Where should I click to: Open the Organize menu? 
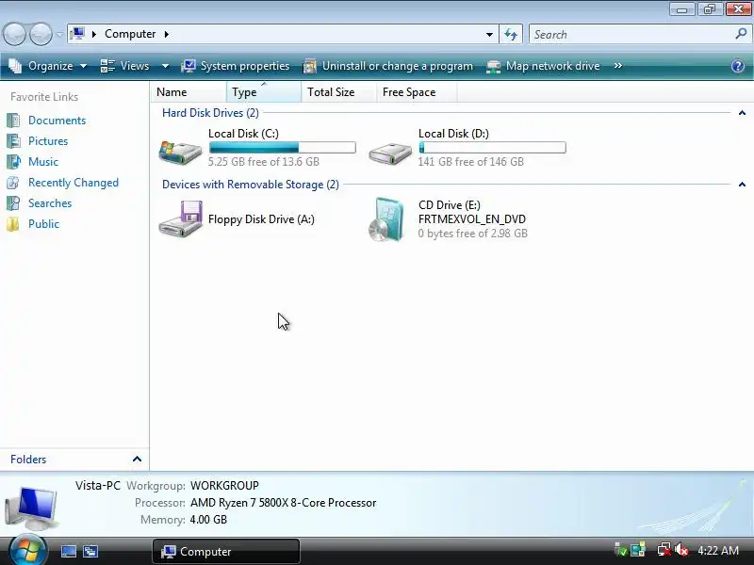pyautogui.click(x=48, y=66)
